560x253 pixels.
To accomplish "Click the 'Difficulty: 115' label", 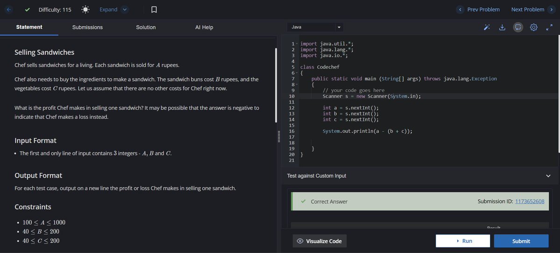I will (55, 10).
